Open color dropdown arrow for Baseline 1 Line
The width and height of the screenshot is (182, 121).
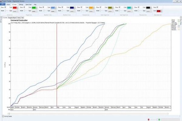(x=56, y=8)
